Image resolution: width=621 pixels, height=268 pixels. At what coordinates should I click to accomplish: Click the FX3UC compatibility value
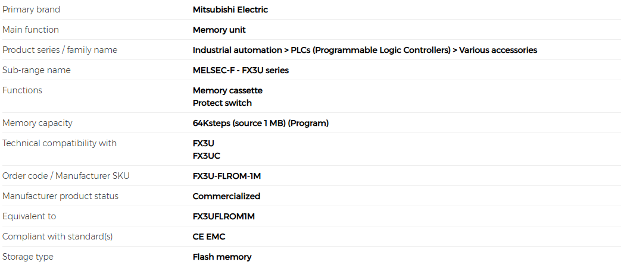(206, 156)
